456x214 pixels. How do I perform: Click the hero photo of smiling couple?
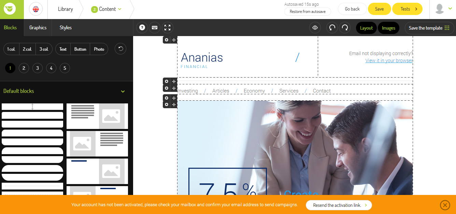pos(295,148)
